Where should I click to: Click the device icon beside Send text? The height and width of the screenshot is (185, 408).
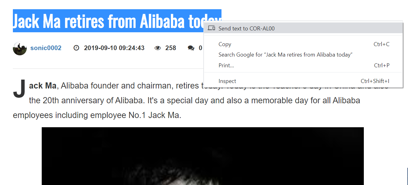(211, 28)
